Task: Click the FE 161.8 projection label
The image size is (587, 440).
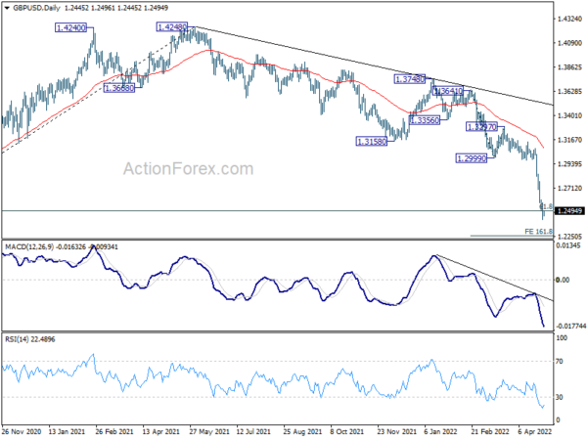Action: point(532,231)
